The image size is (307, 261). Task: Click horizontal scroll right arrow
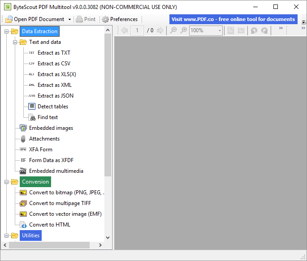pyautogui.click(x=100, y=245)
